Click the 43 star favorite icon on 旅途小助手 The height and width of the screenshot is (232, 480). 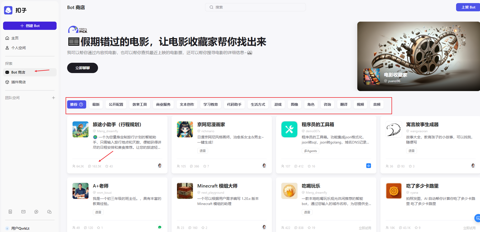[x=107, y=166]
